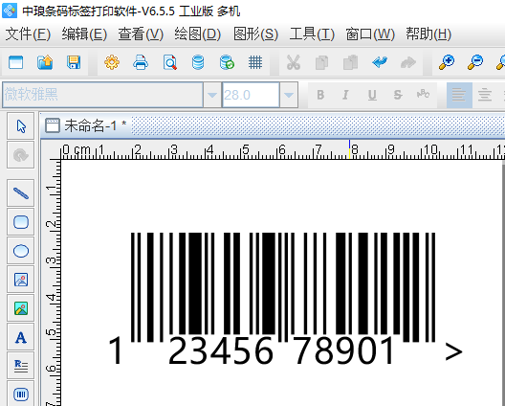Viewport: 505px width, 406px height.
Task: Select the line drawing tool
Action: click(21, 193)
